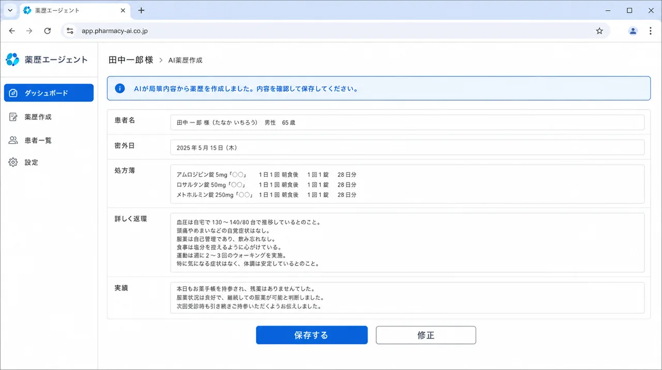
Task: Open the browser three-dot menu
Action: coord(651,31)
